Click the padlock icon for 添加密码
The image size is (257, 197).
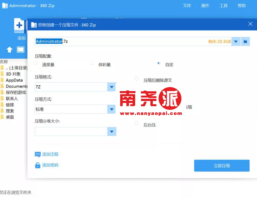coord(38,165)
